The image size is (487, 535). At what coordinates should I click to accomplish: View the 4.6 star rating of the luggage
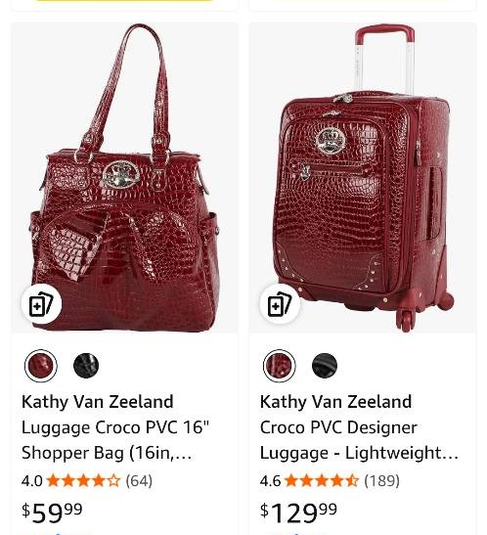tap(322, 481)
